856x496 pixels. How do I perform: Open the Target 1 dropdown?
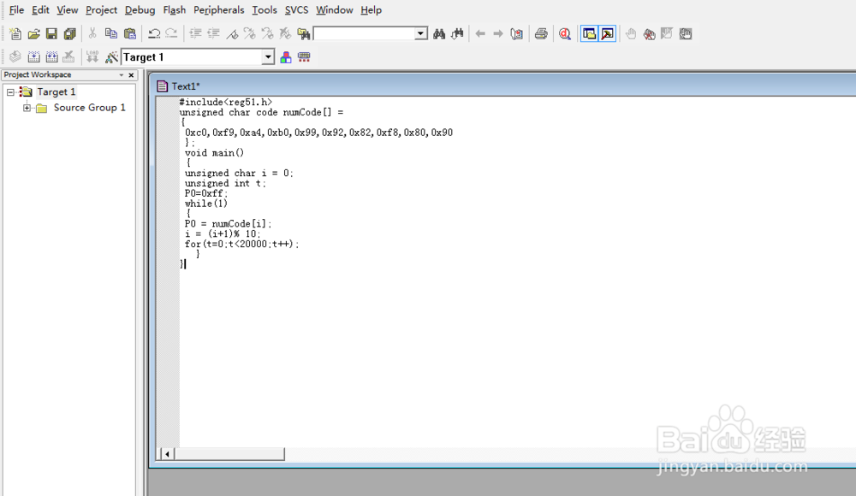(267, 56)
